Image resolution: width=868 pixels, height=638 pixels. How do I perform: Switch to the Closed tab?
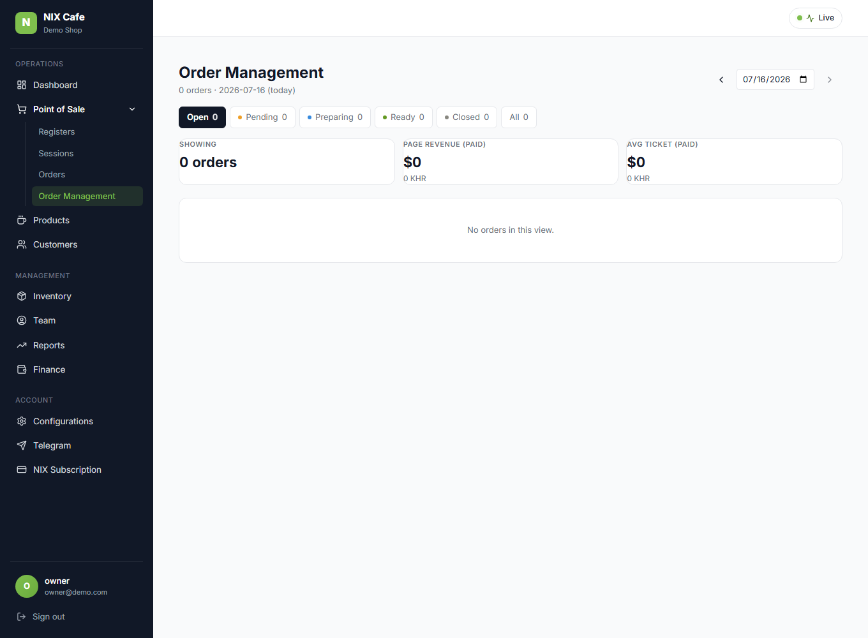tap(467, 117)
